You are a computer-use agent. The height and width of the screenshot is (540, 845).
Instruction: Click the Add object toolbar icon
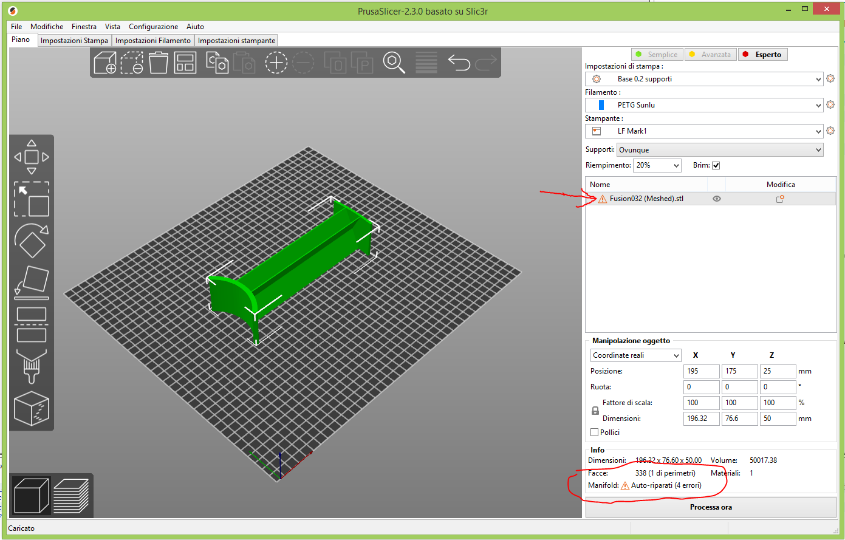click(x=105, y=63)
